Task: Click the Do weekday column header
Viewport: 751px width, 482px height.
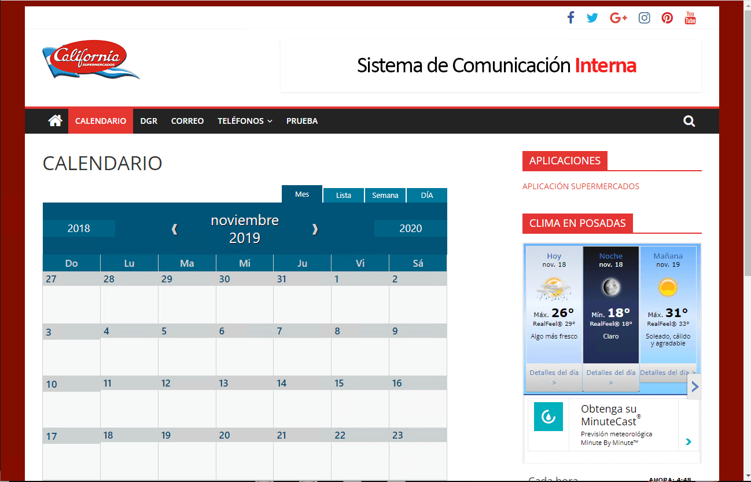Action: pos(72,263)
